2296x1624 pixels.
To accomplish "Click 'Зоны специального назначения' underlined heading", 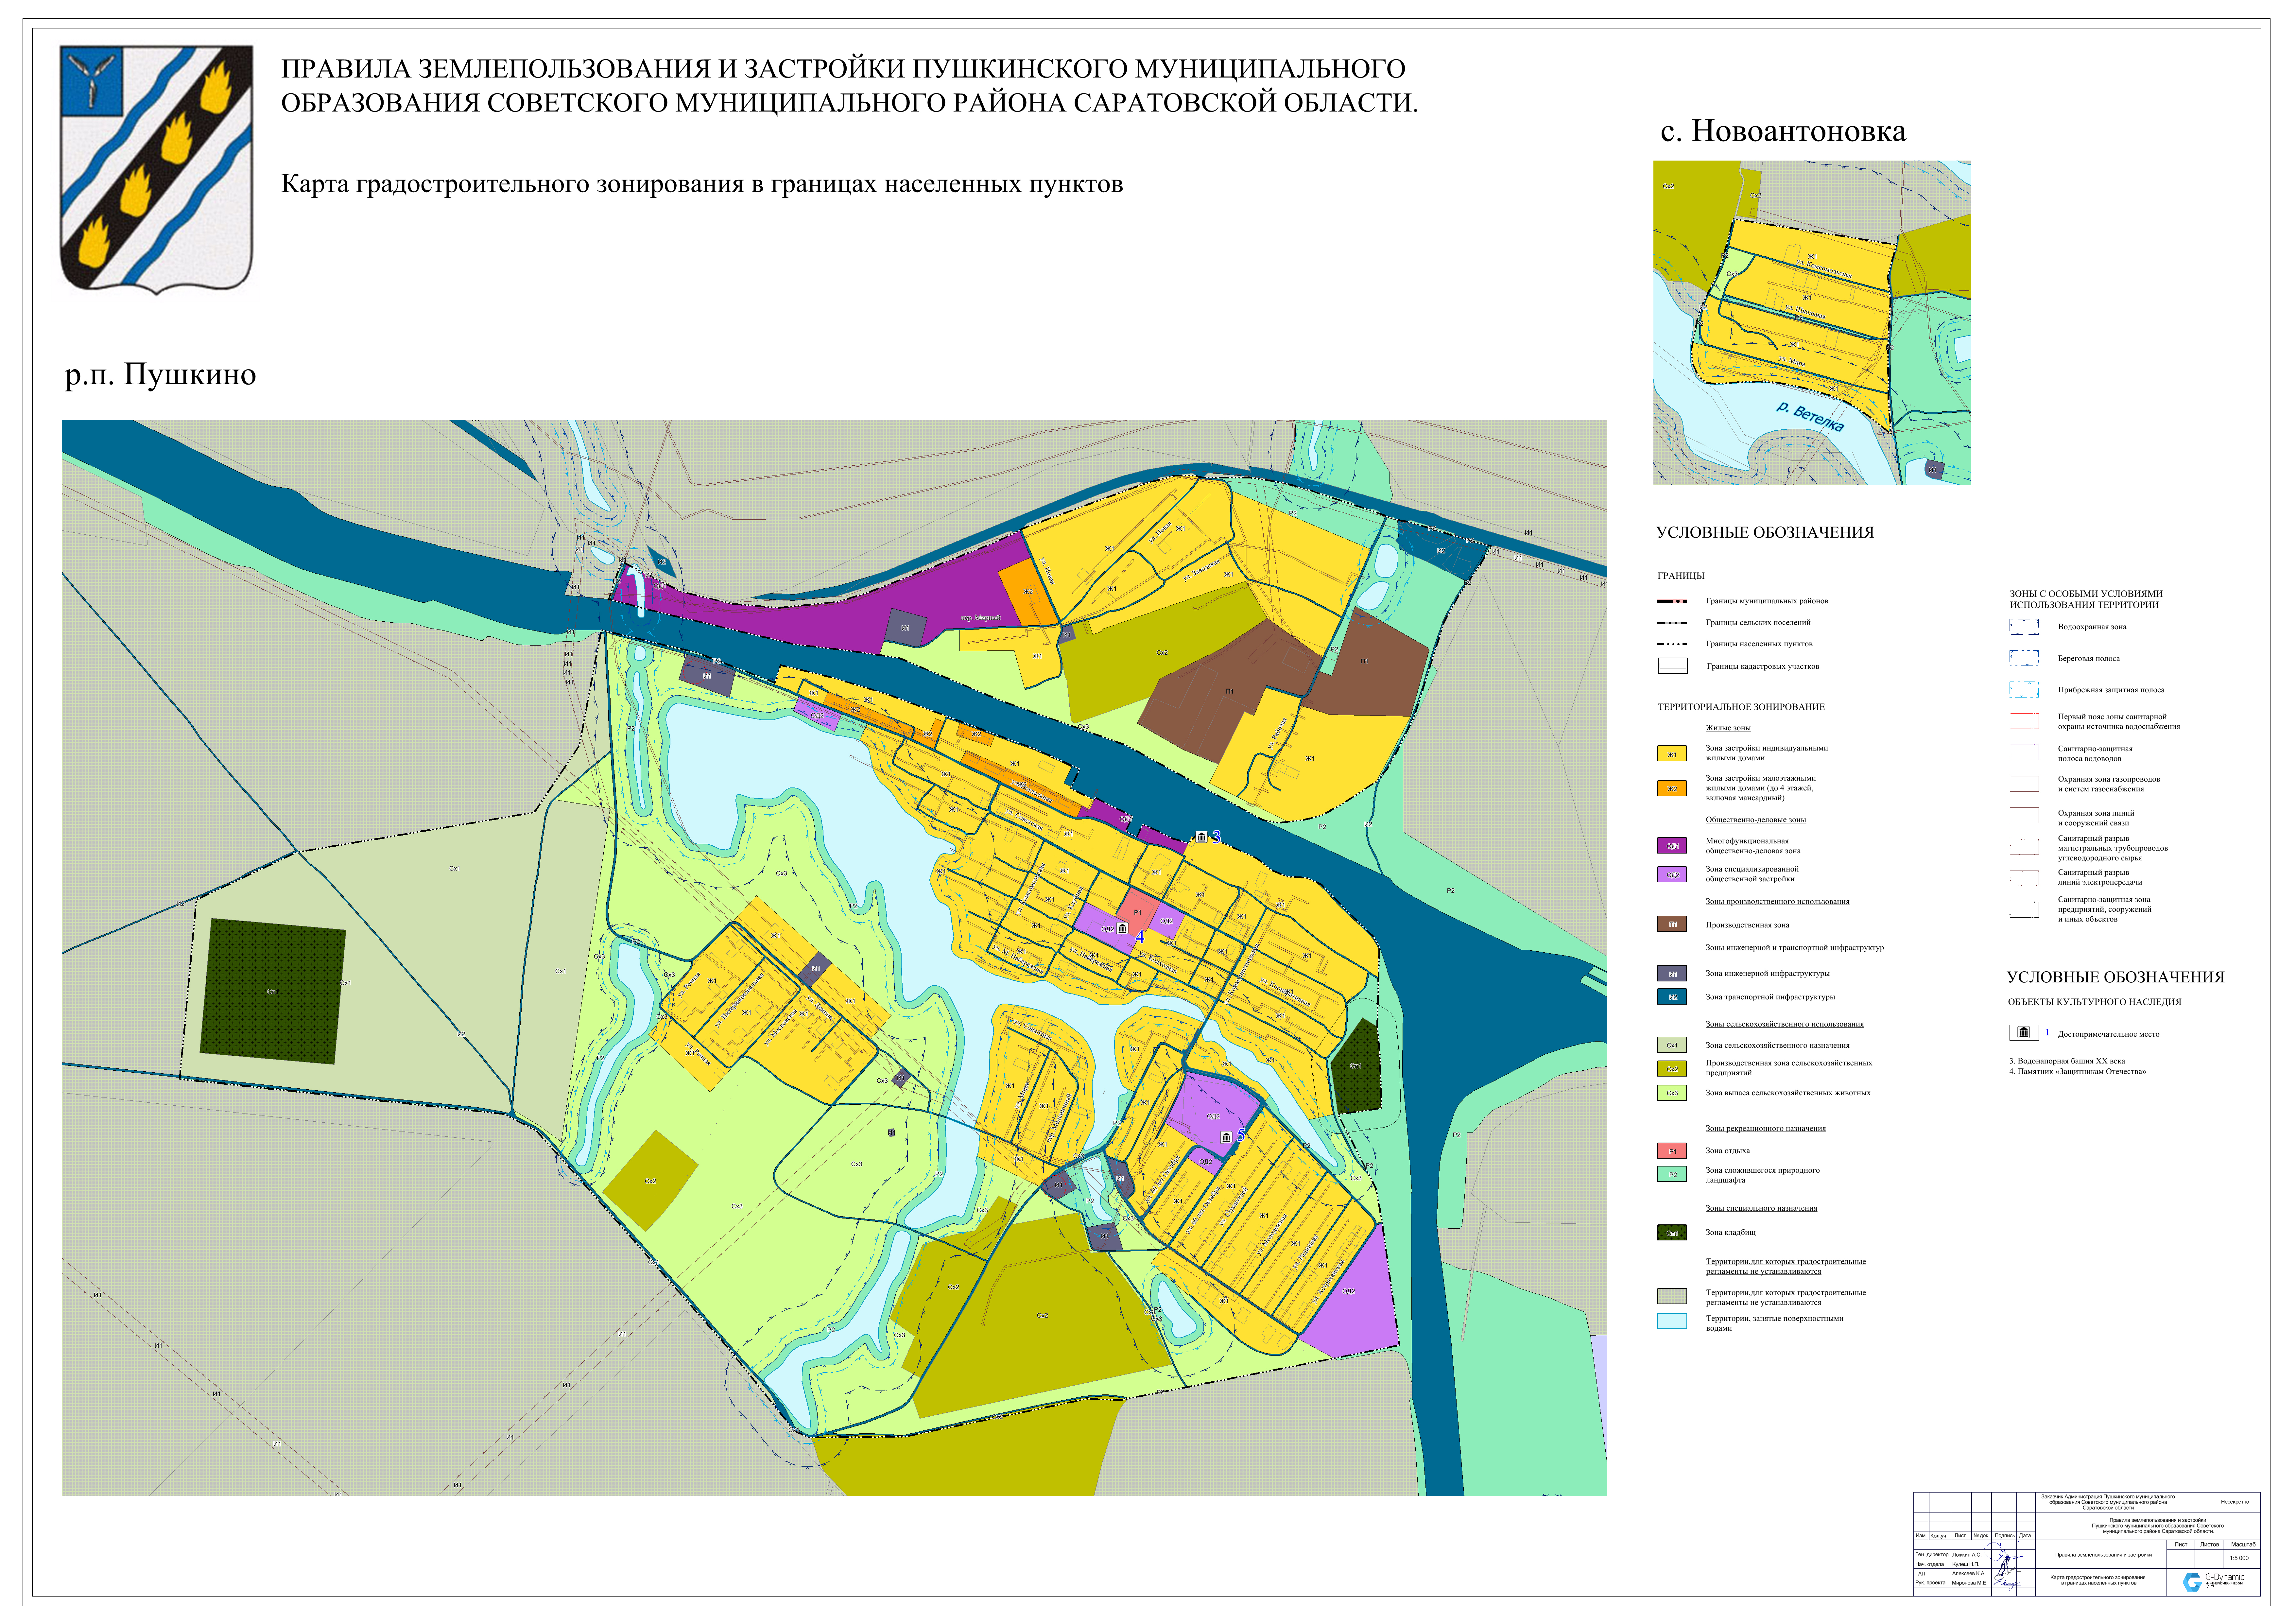I will click(1762, 1208).
